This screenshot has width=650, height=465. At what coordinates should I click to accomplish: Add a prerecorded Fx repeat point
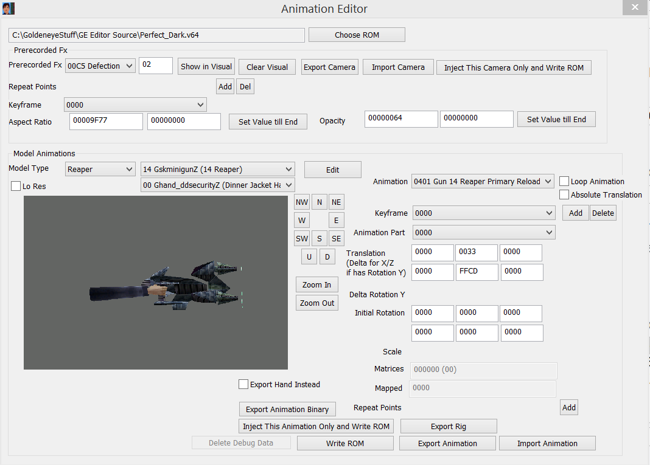225,86
